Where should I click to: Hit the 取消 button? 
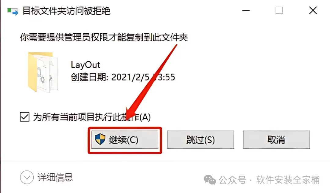tap(276, 140)
